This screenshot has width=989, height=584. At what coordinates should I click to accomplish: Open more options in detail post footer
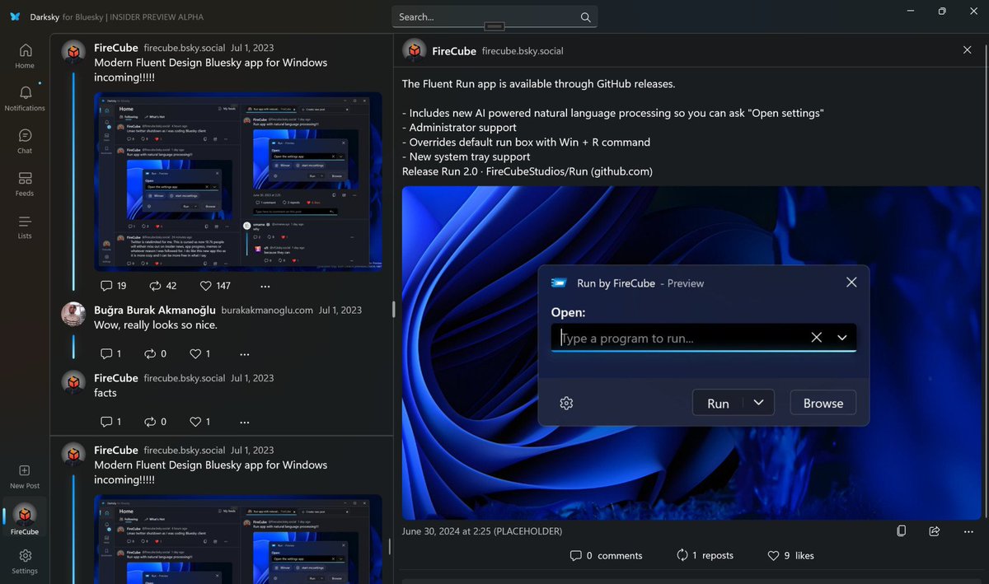968,531
